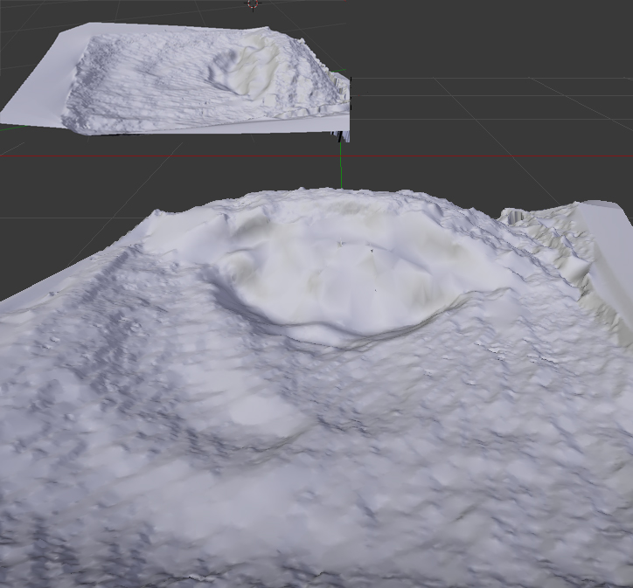Click the green Y axis line
The image size is (633, 588).
pyautogui.click(x=341, y=170)
